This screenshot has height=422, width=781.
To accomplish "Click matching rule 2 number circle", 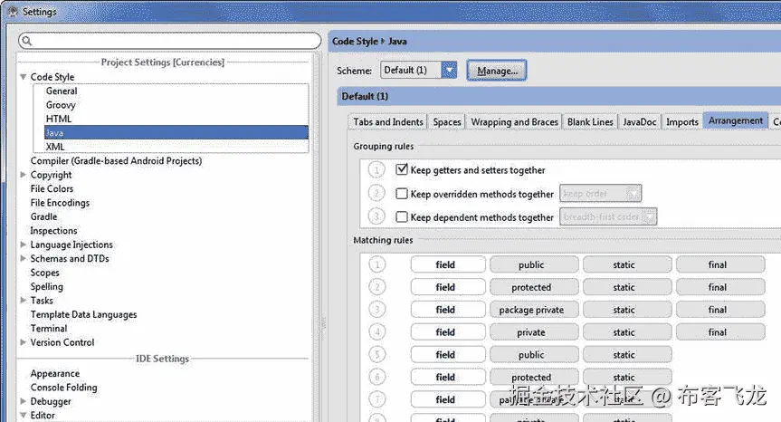I will pyautogui.click(x=377, y=287).
